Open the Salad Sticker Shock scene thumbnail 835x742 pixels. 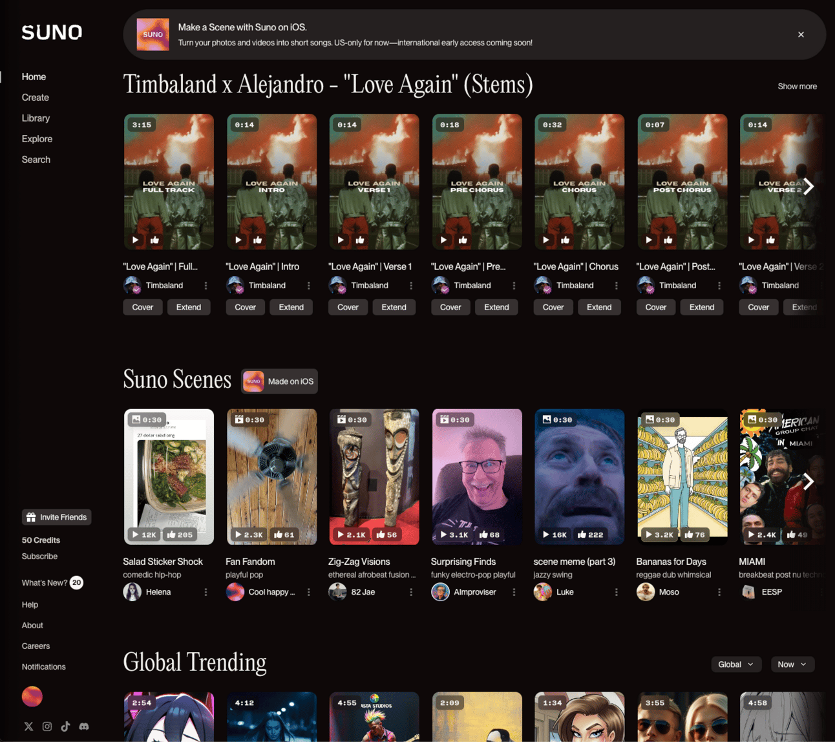(169, 476)
